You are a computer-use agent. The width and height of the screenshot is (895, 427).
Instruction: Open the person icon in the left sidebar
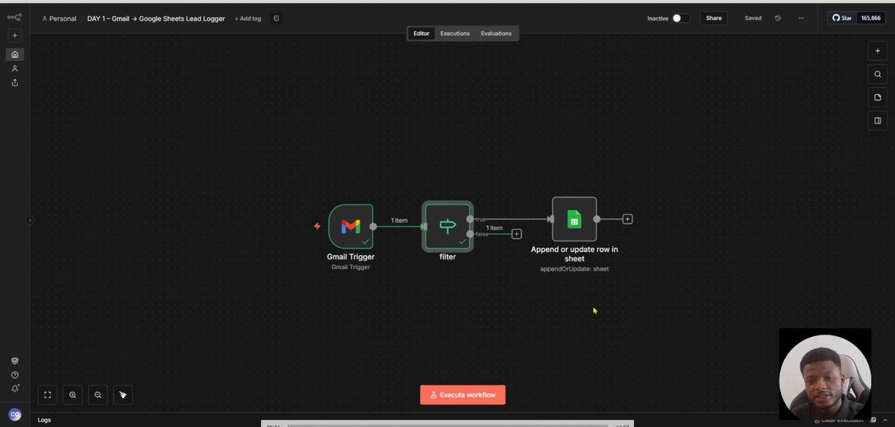point(15,69)
